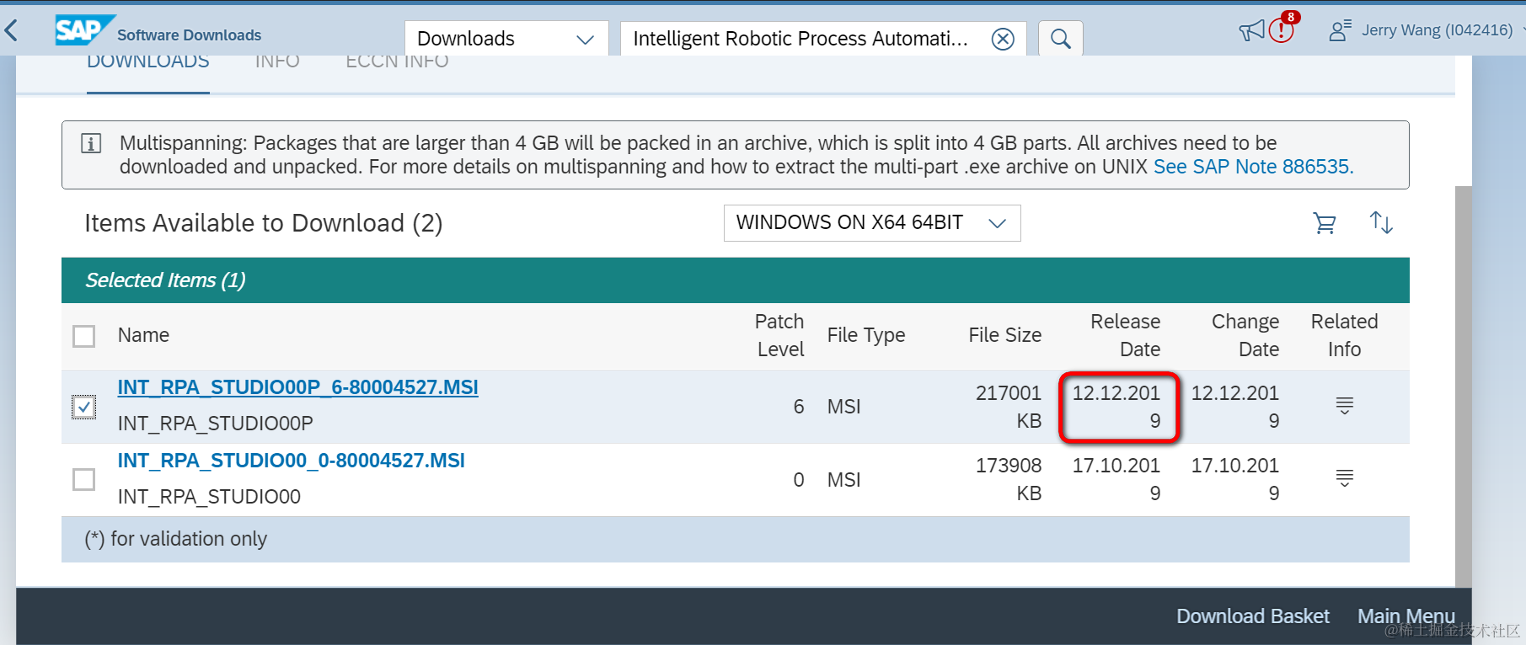This screenshot has height=645, width=1526.
Task: Check the INT_RPA_STUDIO00_0 item checkbox
Action: click(x=84, y=479)
